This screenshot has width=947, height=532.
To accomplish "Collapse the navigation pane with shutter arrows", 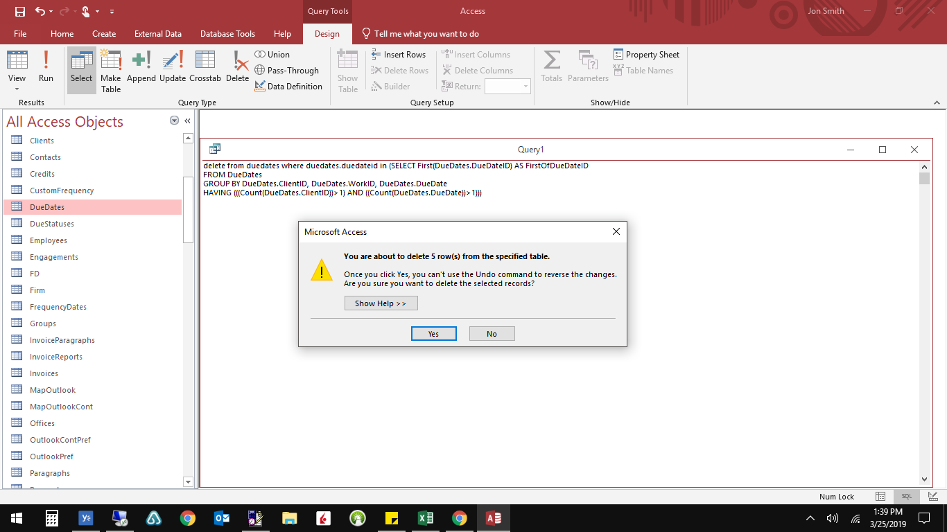I will point(187,121).
